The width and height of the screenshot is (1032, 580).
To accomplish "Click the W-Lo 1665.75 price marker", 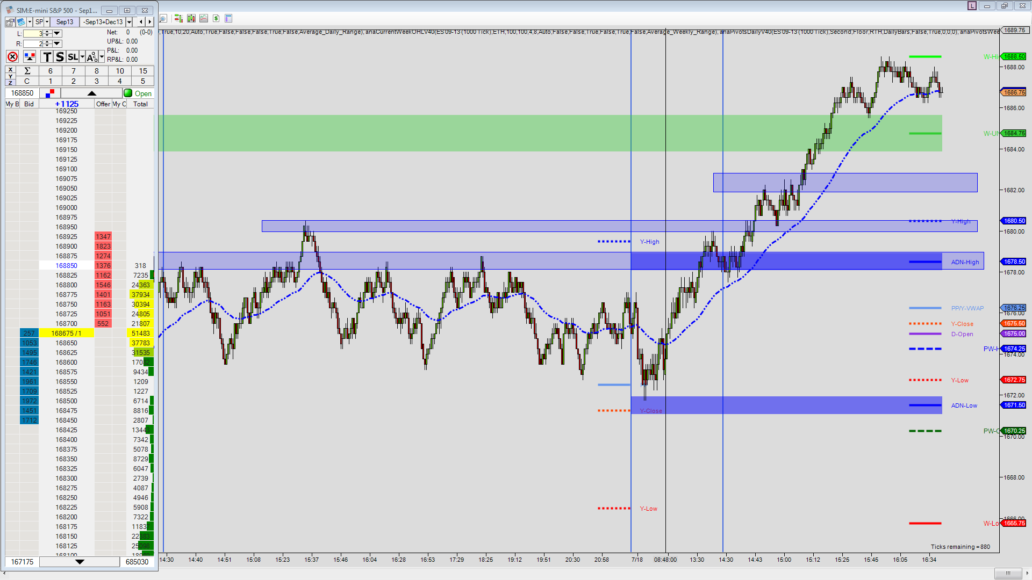I will 1014,523.
